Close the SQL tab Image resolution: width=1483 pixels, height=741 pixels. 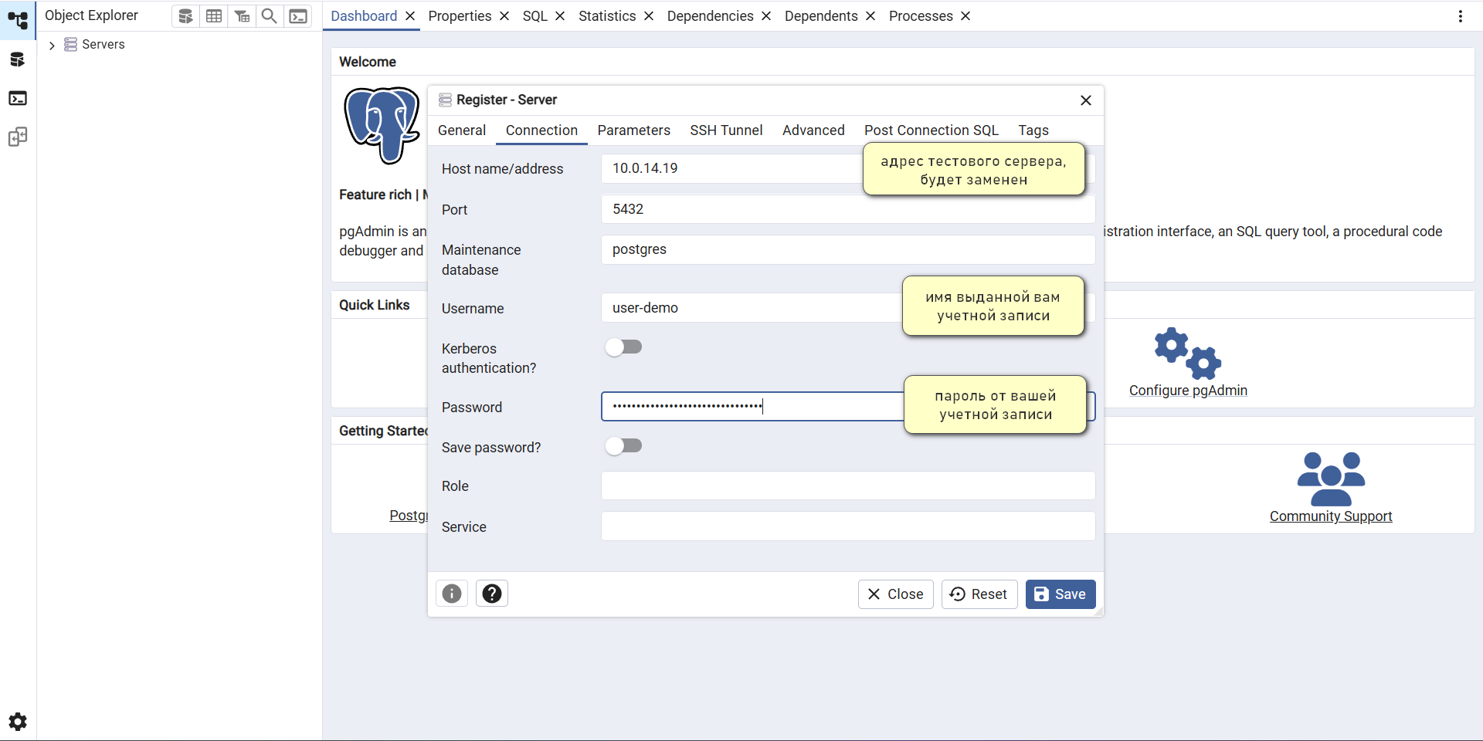coord(560,16)
